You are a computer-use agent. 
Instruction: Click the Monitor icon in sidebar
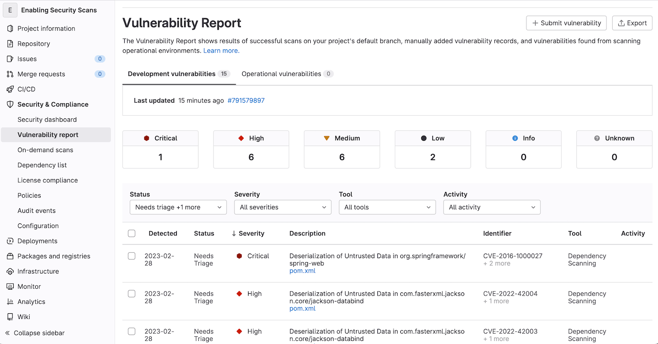[10, 286]
